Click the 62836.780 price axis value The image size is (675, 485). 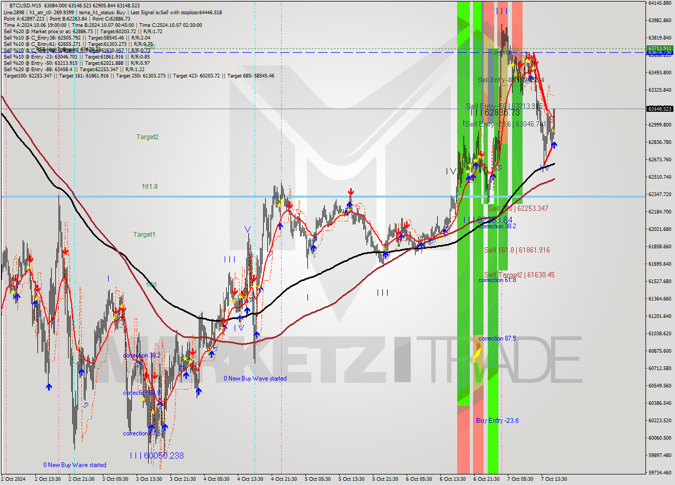[x=660, y=142]
